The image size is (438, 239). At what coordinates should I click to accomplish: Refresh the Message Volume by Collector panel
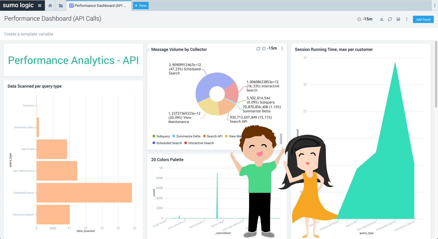coord(258,49)
